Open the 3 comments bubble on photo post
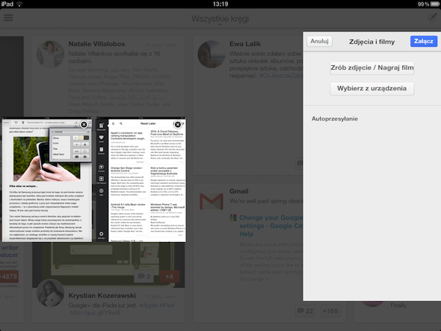This screenshot has height=331, width=441. 144,276
